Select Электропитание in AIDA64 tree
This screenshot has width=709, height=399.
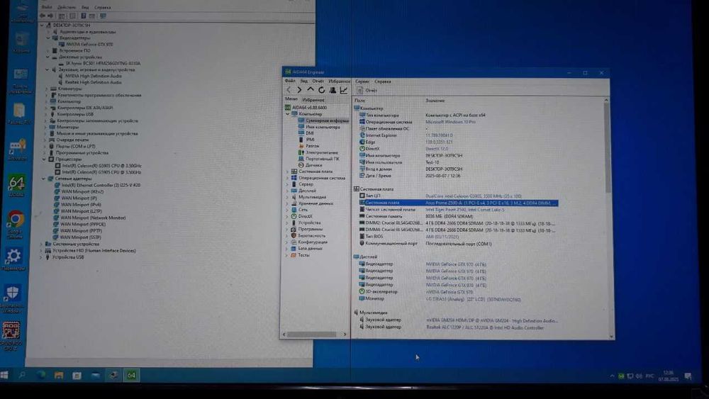pos(318,152)
